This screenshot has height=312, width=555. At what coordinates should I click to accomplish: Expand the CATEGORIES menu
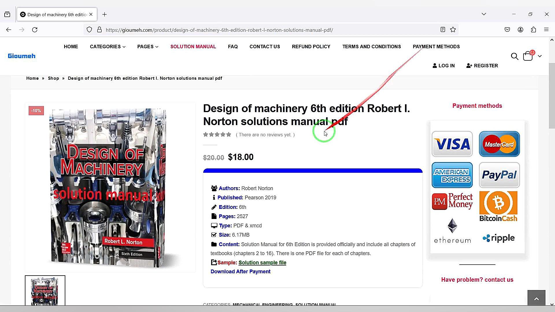pos(108,47)
